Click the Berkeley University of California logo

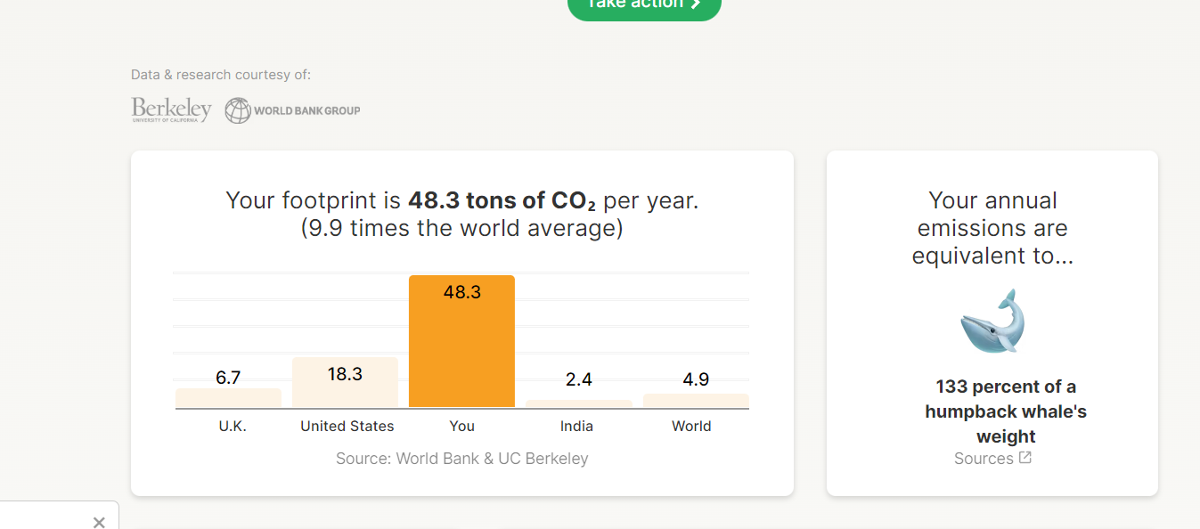pyautogui.click(x=171, y=110)
